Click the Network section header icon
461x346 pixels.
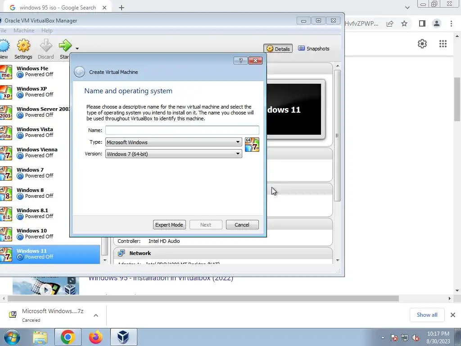click(x=121, y=253)
